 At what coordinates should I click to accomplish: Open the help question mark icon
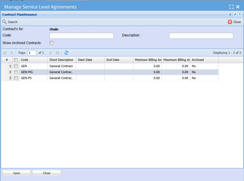(x=240, y=15)
